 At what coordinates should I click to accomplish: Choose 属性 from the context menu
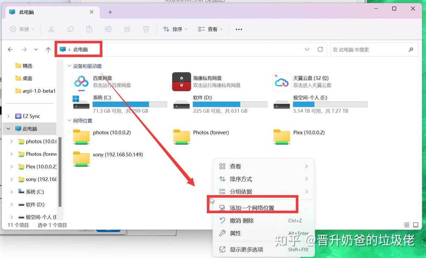tap(235, 233)
